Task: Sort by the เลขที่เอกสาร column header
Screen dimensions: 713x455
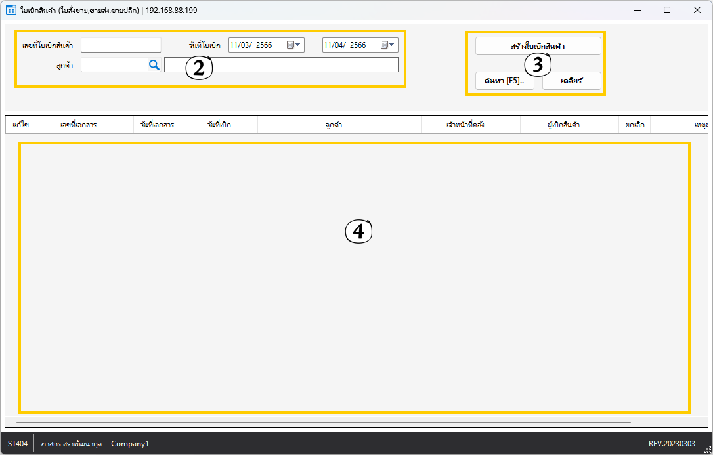Action: [78, 125]
